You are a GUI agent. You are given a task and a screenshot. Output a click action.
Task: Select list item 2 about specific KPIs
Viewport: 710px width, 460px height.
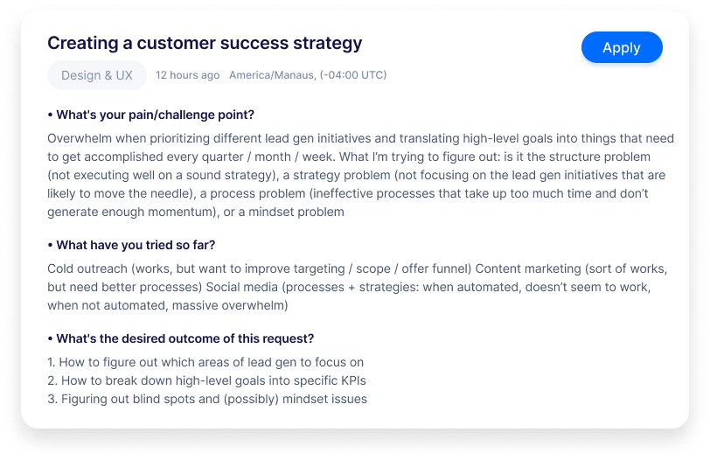click(x=206, y=380)
